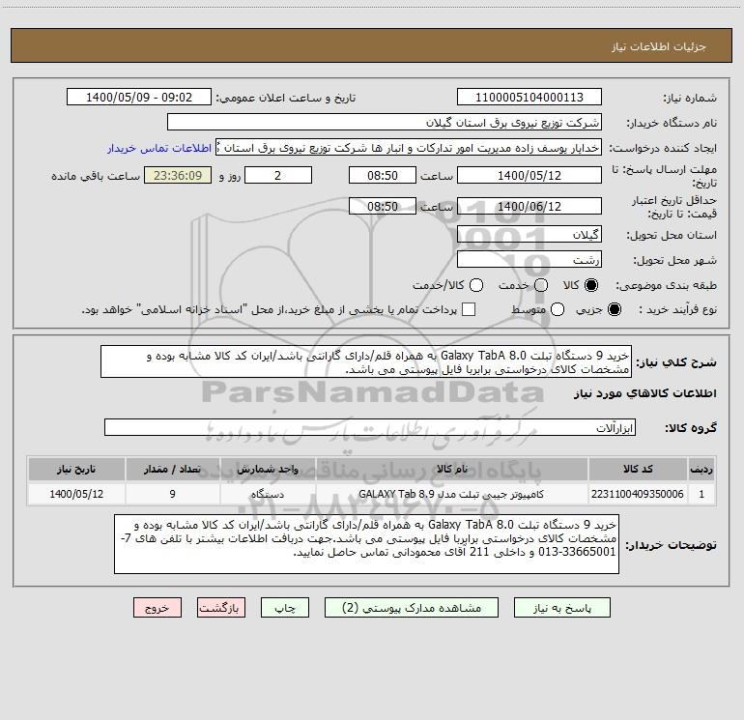Click the اطلاعات کالاهای مورد نیاز section title

pos(644,393)
